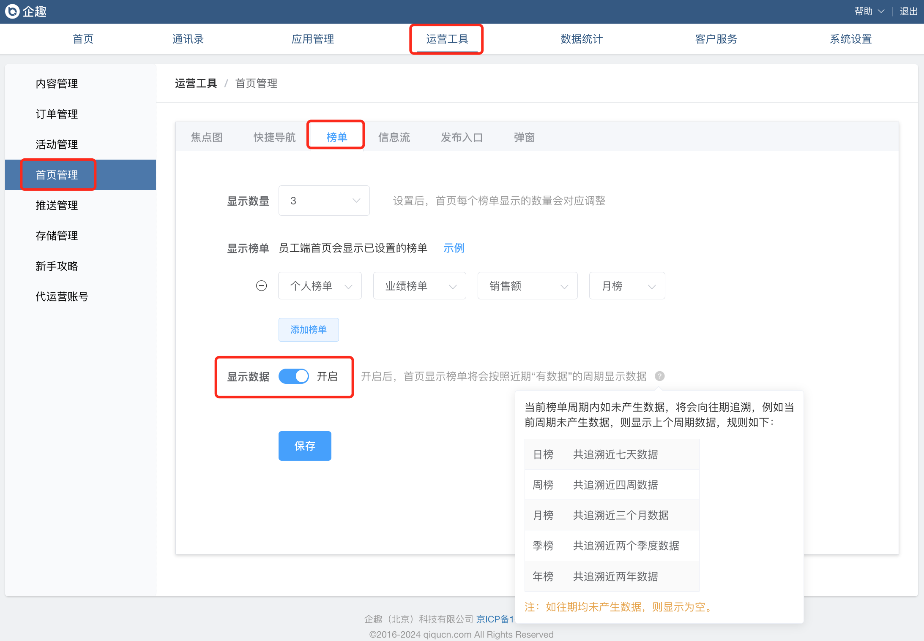Click 运营工具 in the breadcrumb
Image resolution: width=924 pixels, height=641 pixels.
pos(196,84)
